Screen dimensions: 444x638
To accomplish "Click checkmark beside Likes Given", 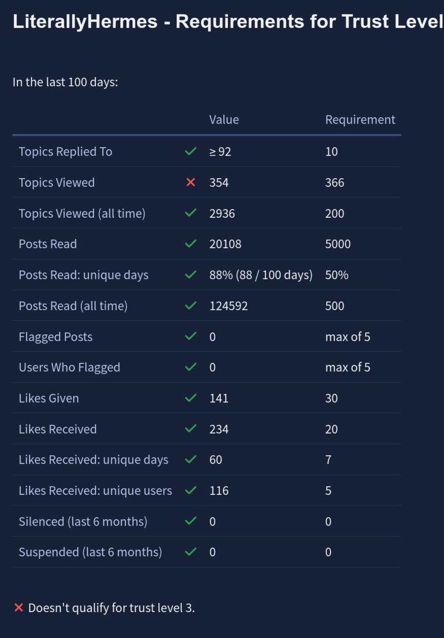I will tap(191, 398).
